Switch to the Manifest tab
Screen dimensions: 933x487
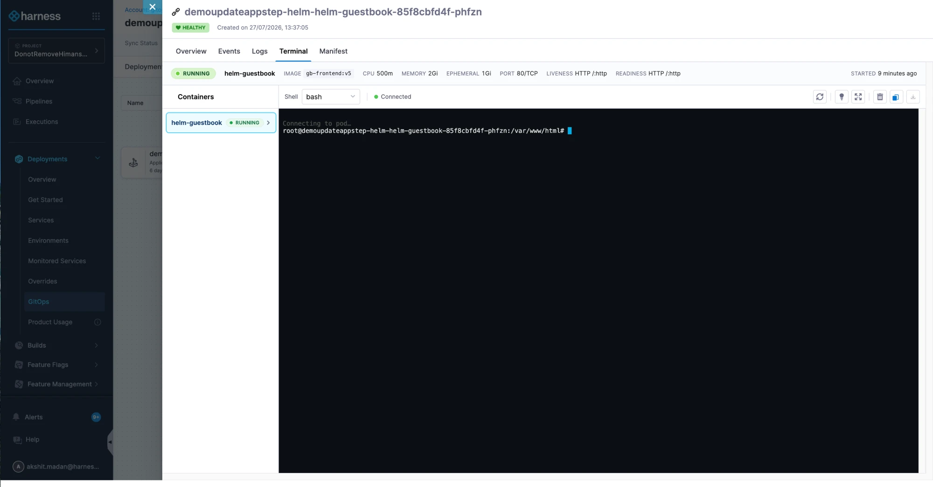pos(334,51)
